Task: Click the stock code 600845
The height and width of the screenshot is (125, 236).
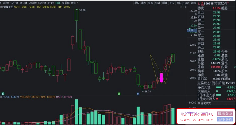Action: point(209,4)
